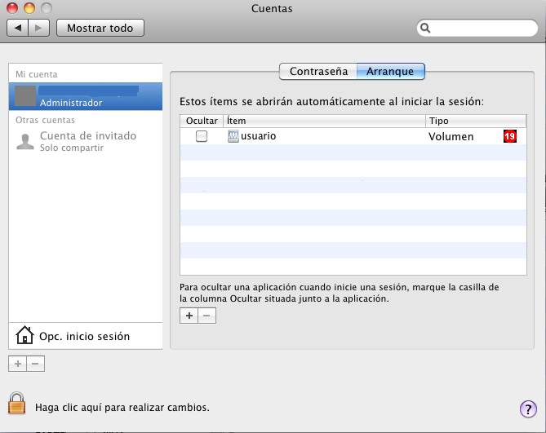
Task: Select the Cuenta de invitado account
Action: tap(86, 141)
